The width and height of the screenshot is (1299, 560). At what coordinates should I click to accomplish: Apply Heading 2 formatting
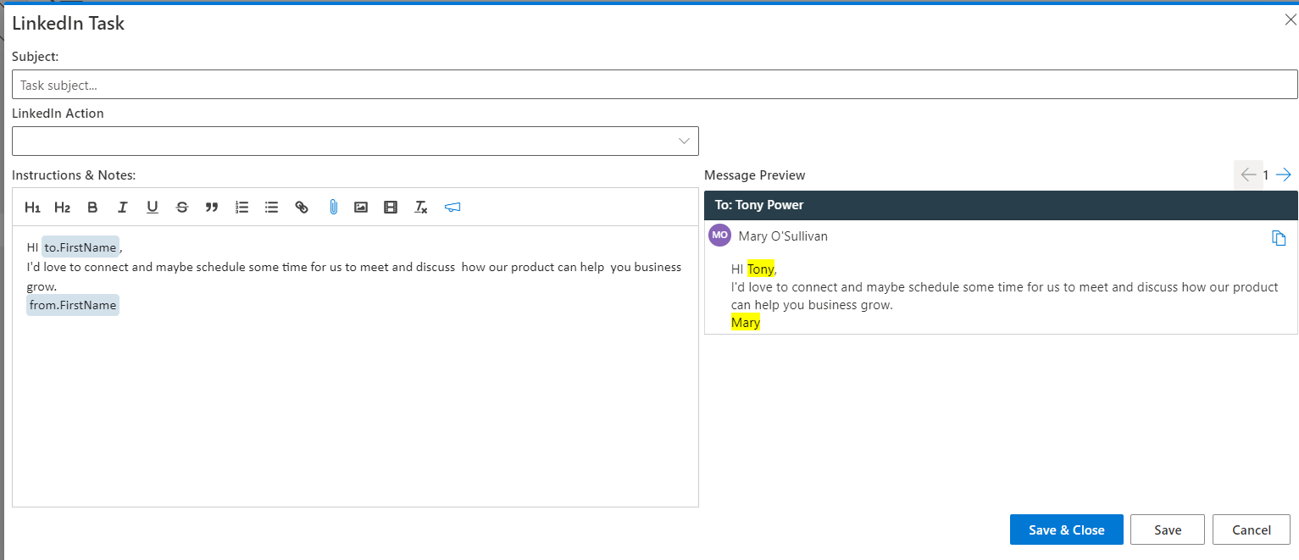tap(63, 208)
